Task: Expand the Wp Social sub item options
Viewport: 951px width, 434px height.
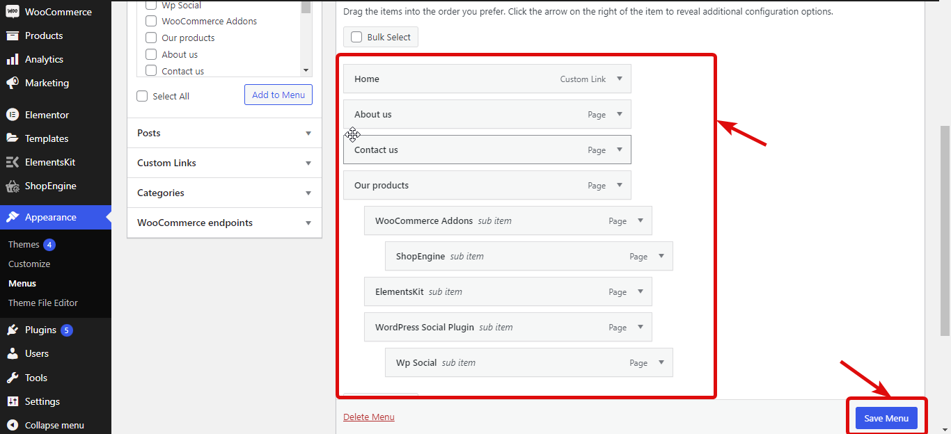Action: [x=661, y=362]
